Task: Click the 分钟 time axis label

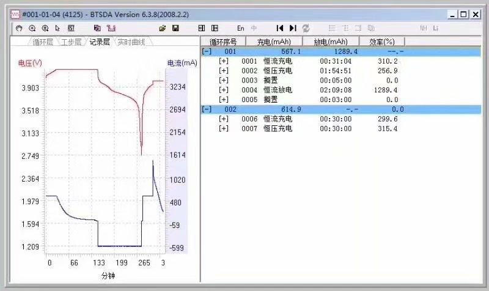Action: (x=108, y=276)
